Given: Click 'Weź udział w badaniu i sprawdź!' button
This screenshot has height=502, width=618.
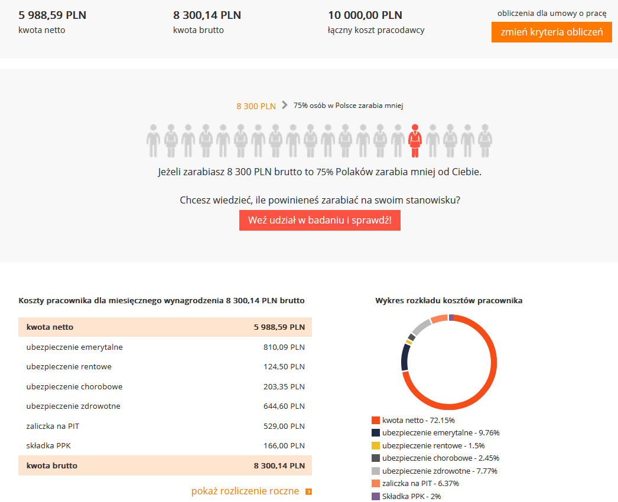Looking at the screenshot, I should [x=320, y=220].
